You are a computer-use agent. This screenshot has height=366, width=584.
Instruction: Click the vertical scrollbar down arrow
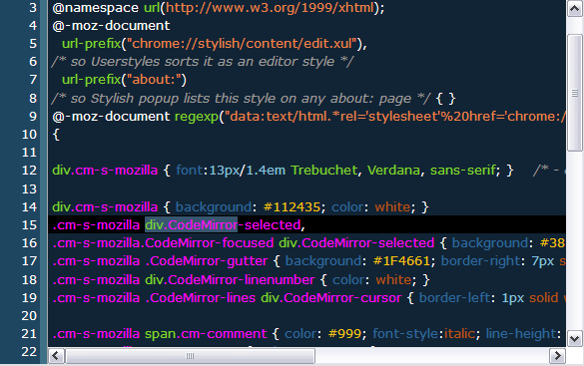tap(574, 338)
